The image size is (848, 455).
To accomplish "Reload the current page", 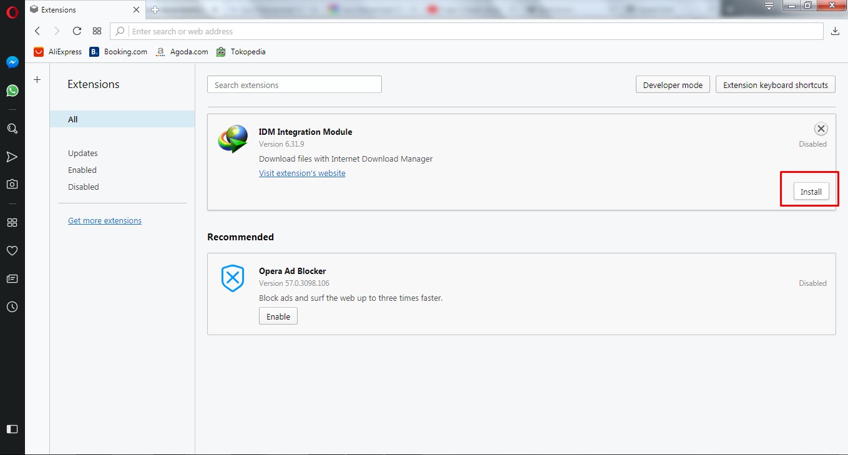I will (77, 31).
